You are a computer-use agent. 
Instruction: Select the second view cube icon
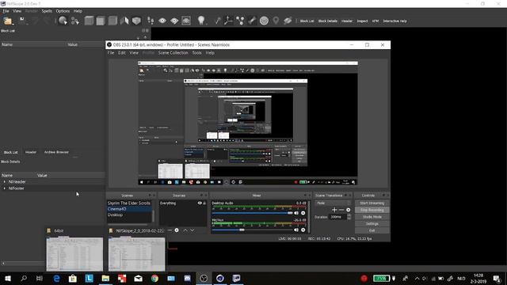[101, 21]
